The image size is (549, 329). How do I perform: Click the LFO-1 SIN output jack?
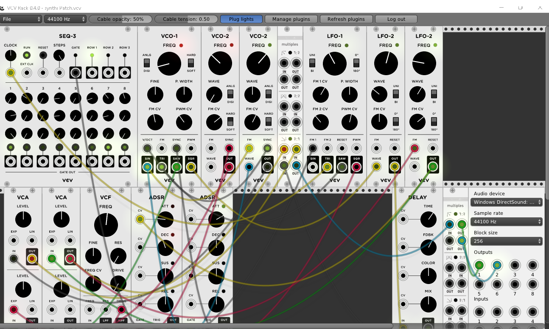(313, 167)
